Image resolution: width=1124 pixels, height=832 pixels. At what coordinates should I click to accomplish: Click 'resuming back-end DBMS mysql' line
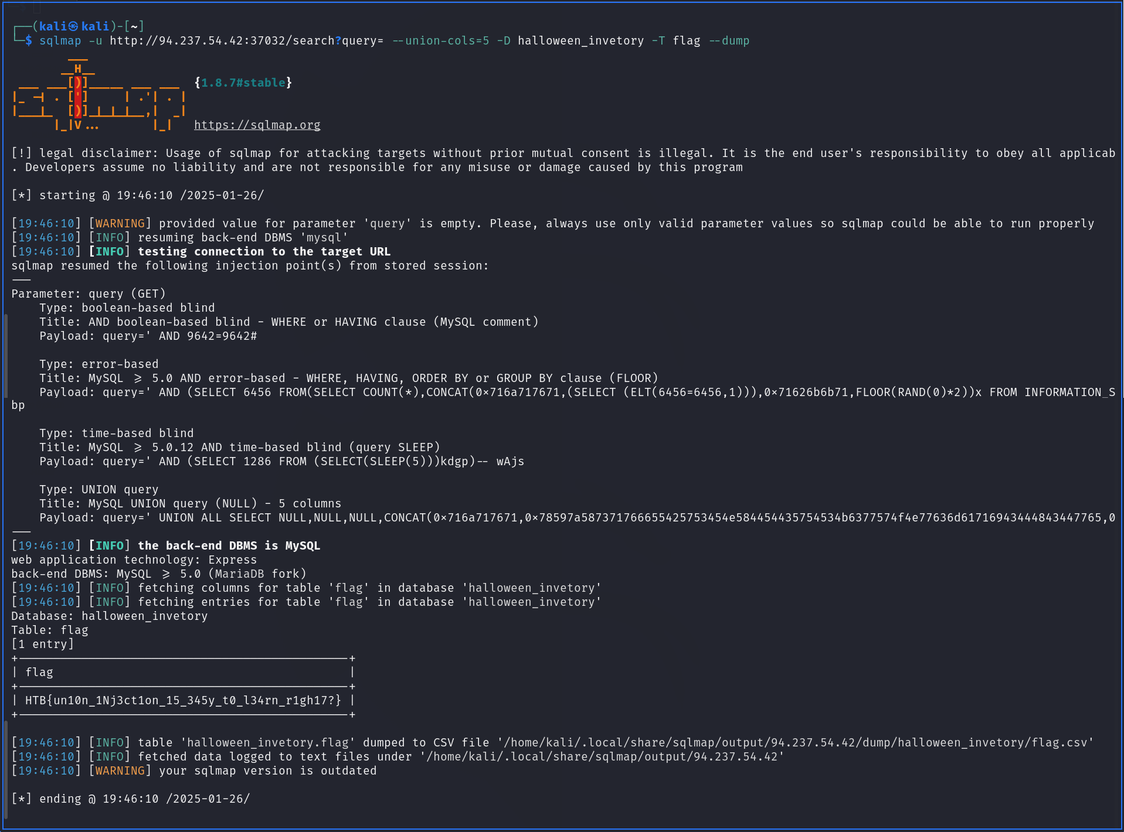(x=180, y=237)
